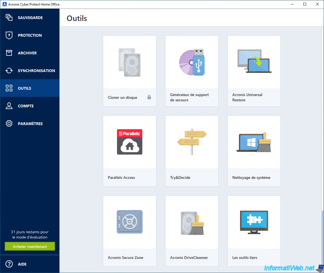Go to the PROTECTION section
Image resolution: width=324 pixels, height=273 pixels.
[30, 35]
